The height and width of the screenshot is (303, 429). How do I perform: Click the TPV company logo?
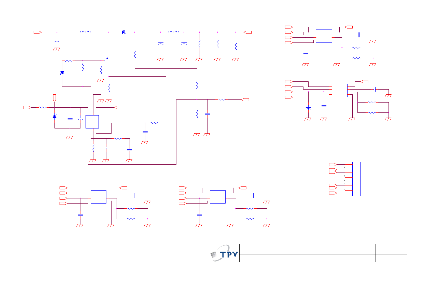coord(224,253)
